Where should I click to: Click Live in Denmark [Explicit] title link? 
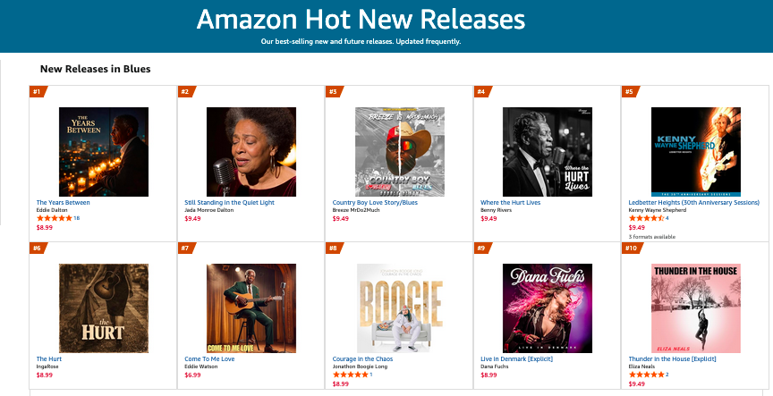516,359
